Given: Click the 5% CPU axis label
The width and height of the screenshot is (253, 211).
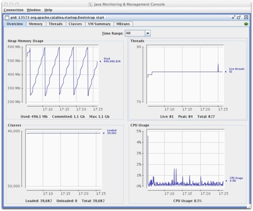Looking at the screenshot, I should (x=139, y=131).
